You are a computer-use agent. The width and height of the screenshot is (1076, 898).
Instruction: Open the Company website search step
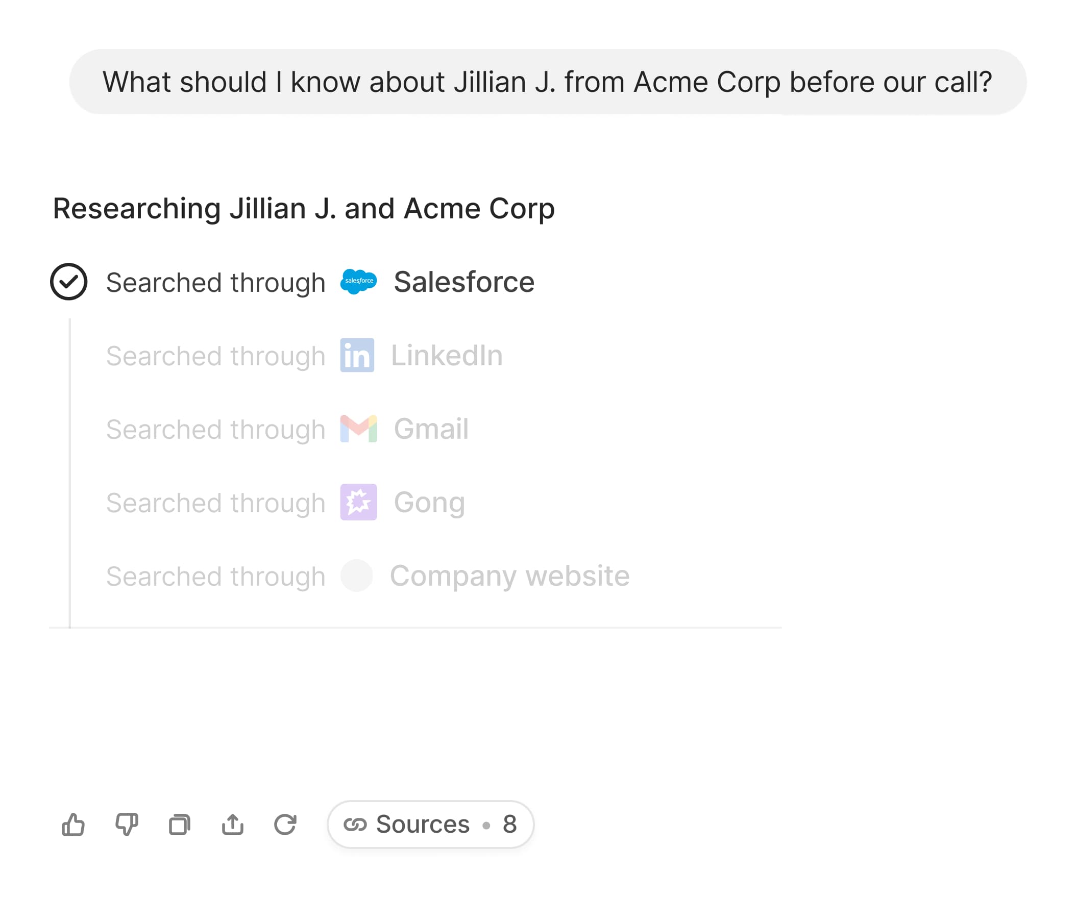pos(368,576)
